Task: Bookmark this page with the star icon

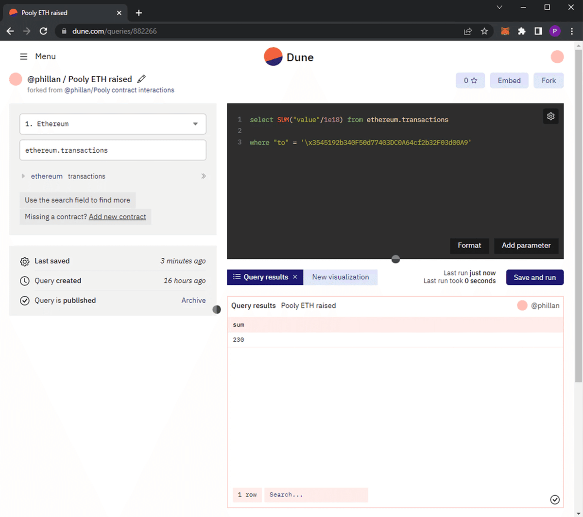Action: [x=484, y=31]
